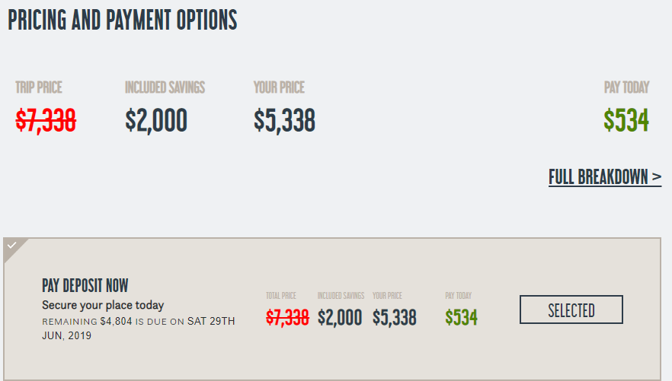Click the Secure your place today text
This screenshot has width=672, height=381.
[103, 305]
